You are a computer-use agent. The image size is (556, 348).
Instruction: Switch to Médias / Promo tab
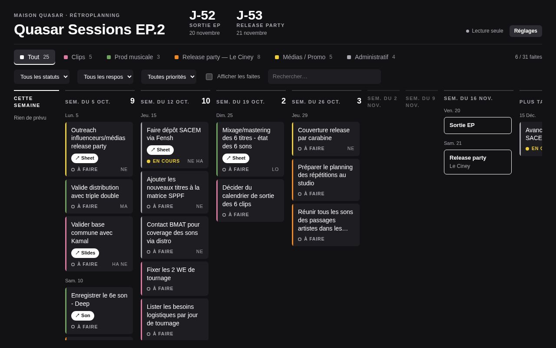click(x=304, y=57)
